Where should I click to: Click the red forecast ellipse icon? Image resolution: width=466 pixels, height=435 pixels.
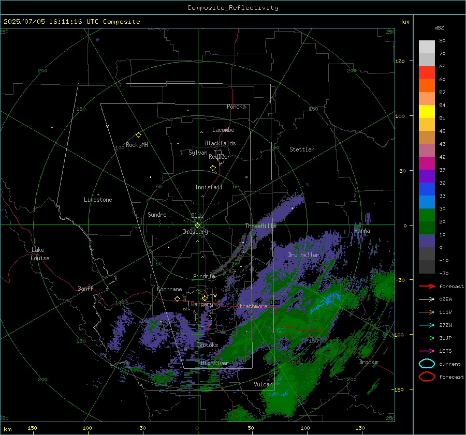tap(427, 377)
